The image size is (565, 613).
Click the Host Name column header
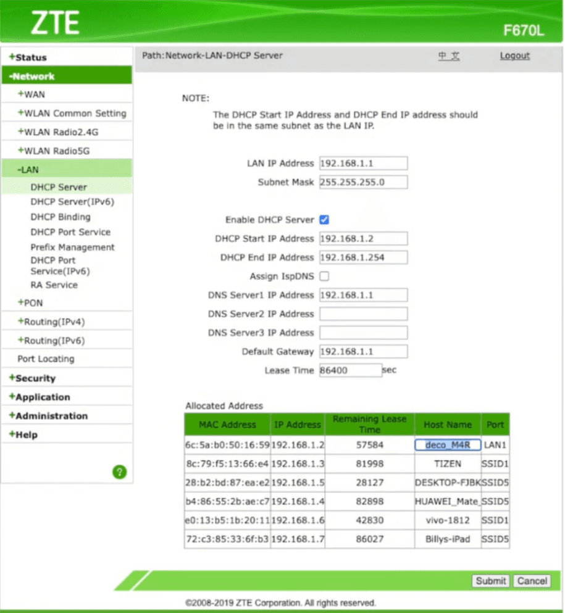coord(448,425)
